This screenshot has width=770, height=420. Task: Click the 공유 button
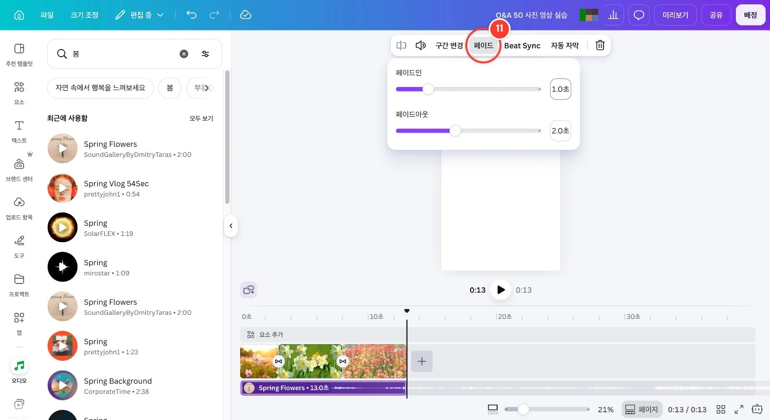pos(716,15)
